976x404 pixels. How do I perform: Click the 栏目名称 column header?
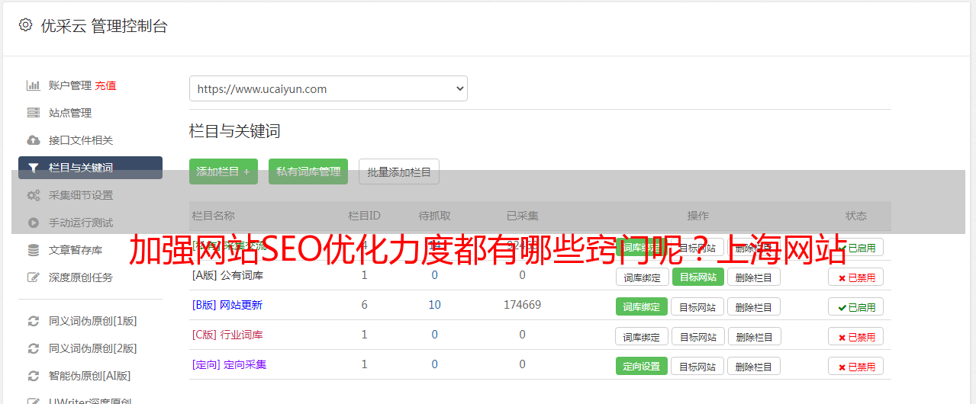pyautogui.click(x=214, y=216)
